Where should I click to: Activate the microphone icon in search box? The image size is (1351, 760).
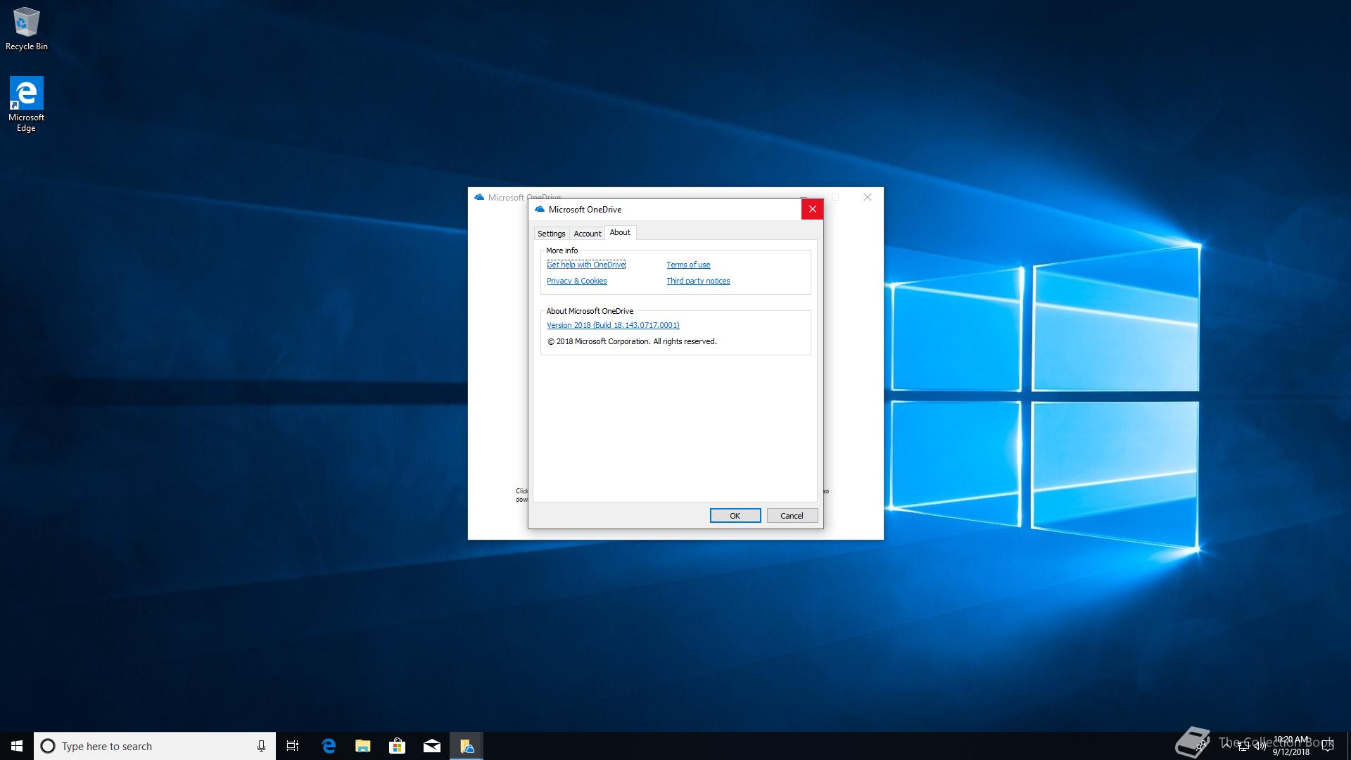click(x=261, y=746)
